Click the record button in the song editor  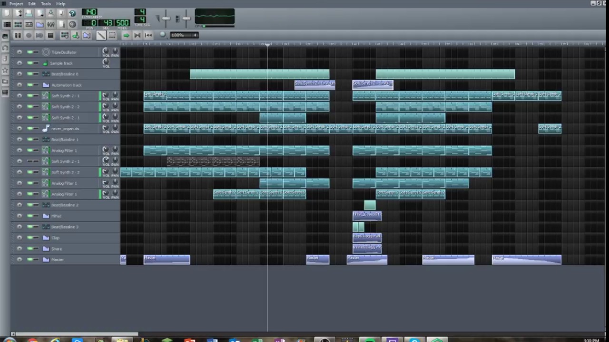tap(29, 36)
